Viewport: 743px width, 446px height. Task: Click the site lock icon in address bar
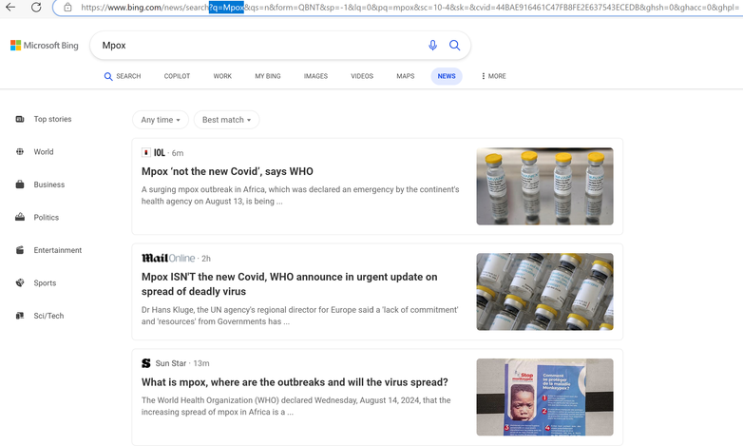67,7
